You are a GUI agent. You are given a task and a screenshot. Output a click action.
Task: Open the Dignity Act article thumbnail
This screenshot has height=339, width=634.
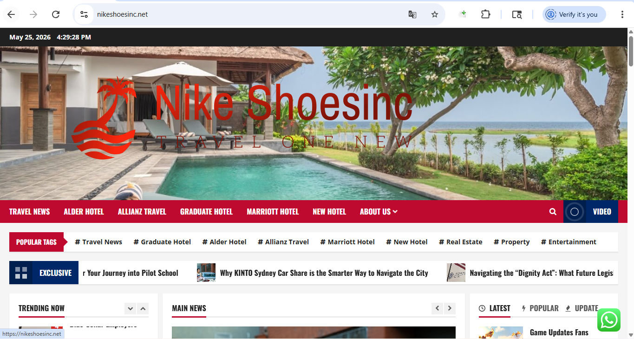pyautogui.click(x=456, y=273)
